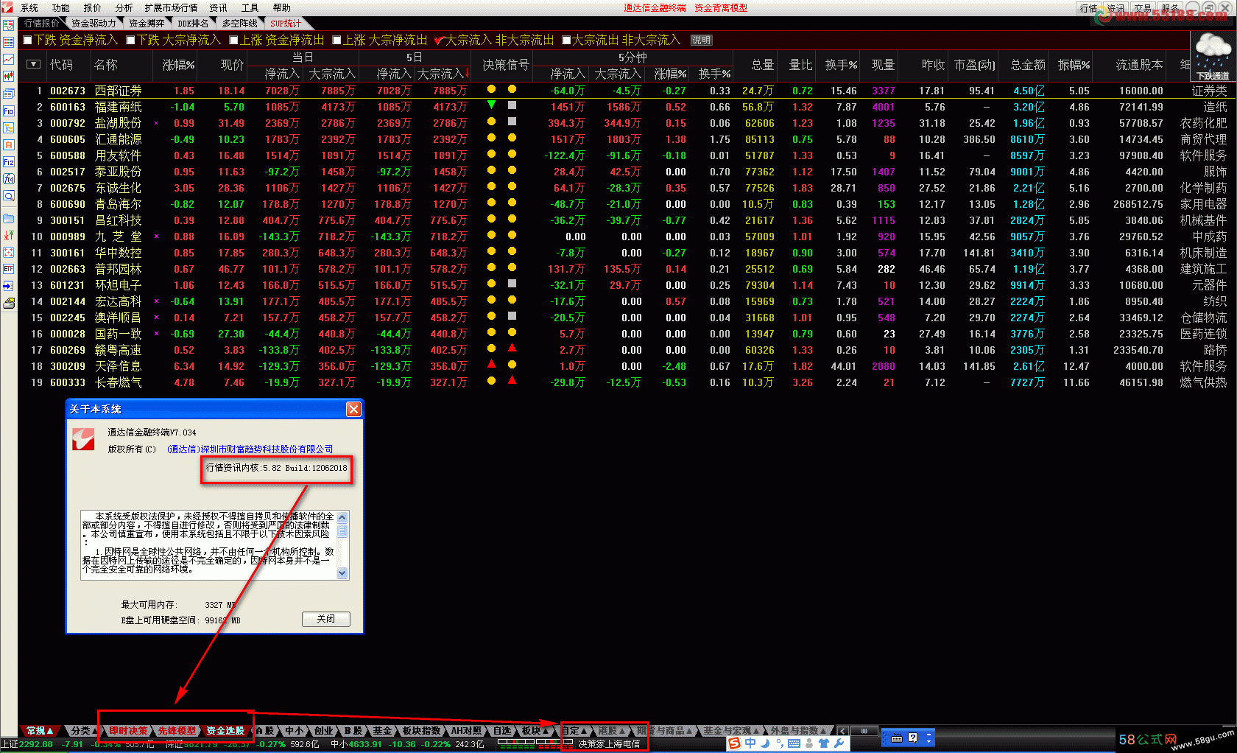Enable 大宗流出 非大宗流入 checkbox
This screenshot has width=1237, height=753.
566,40
